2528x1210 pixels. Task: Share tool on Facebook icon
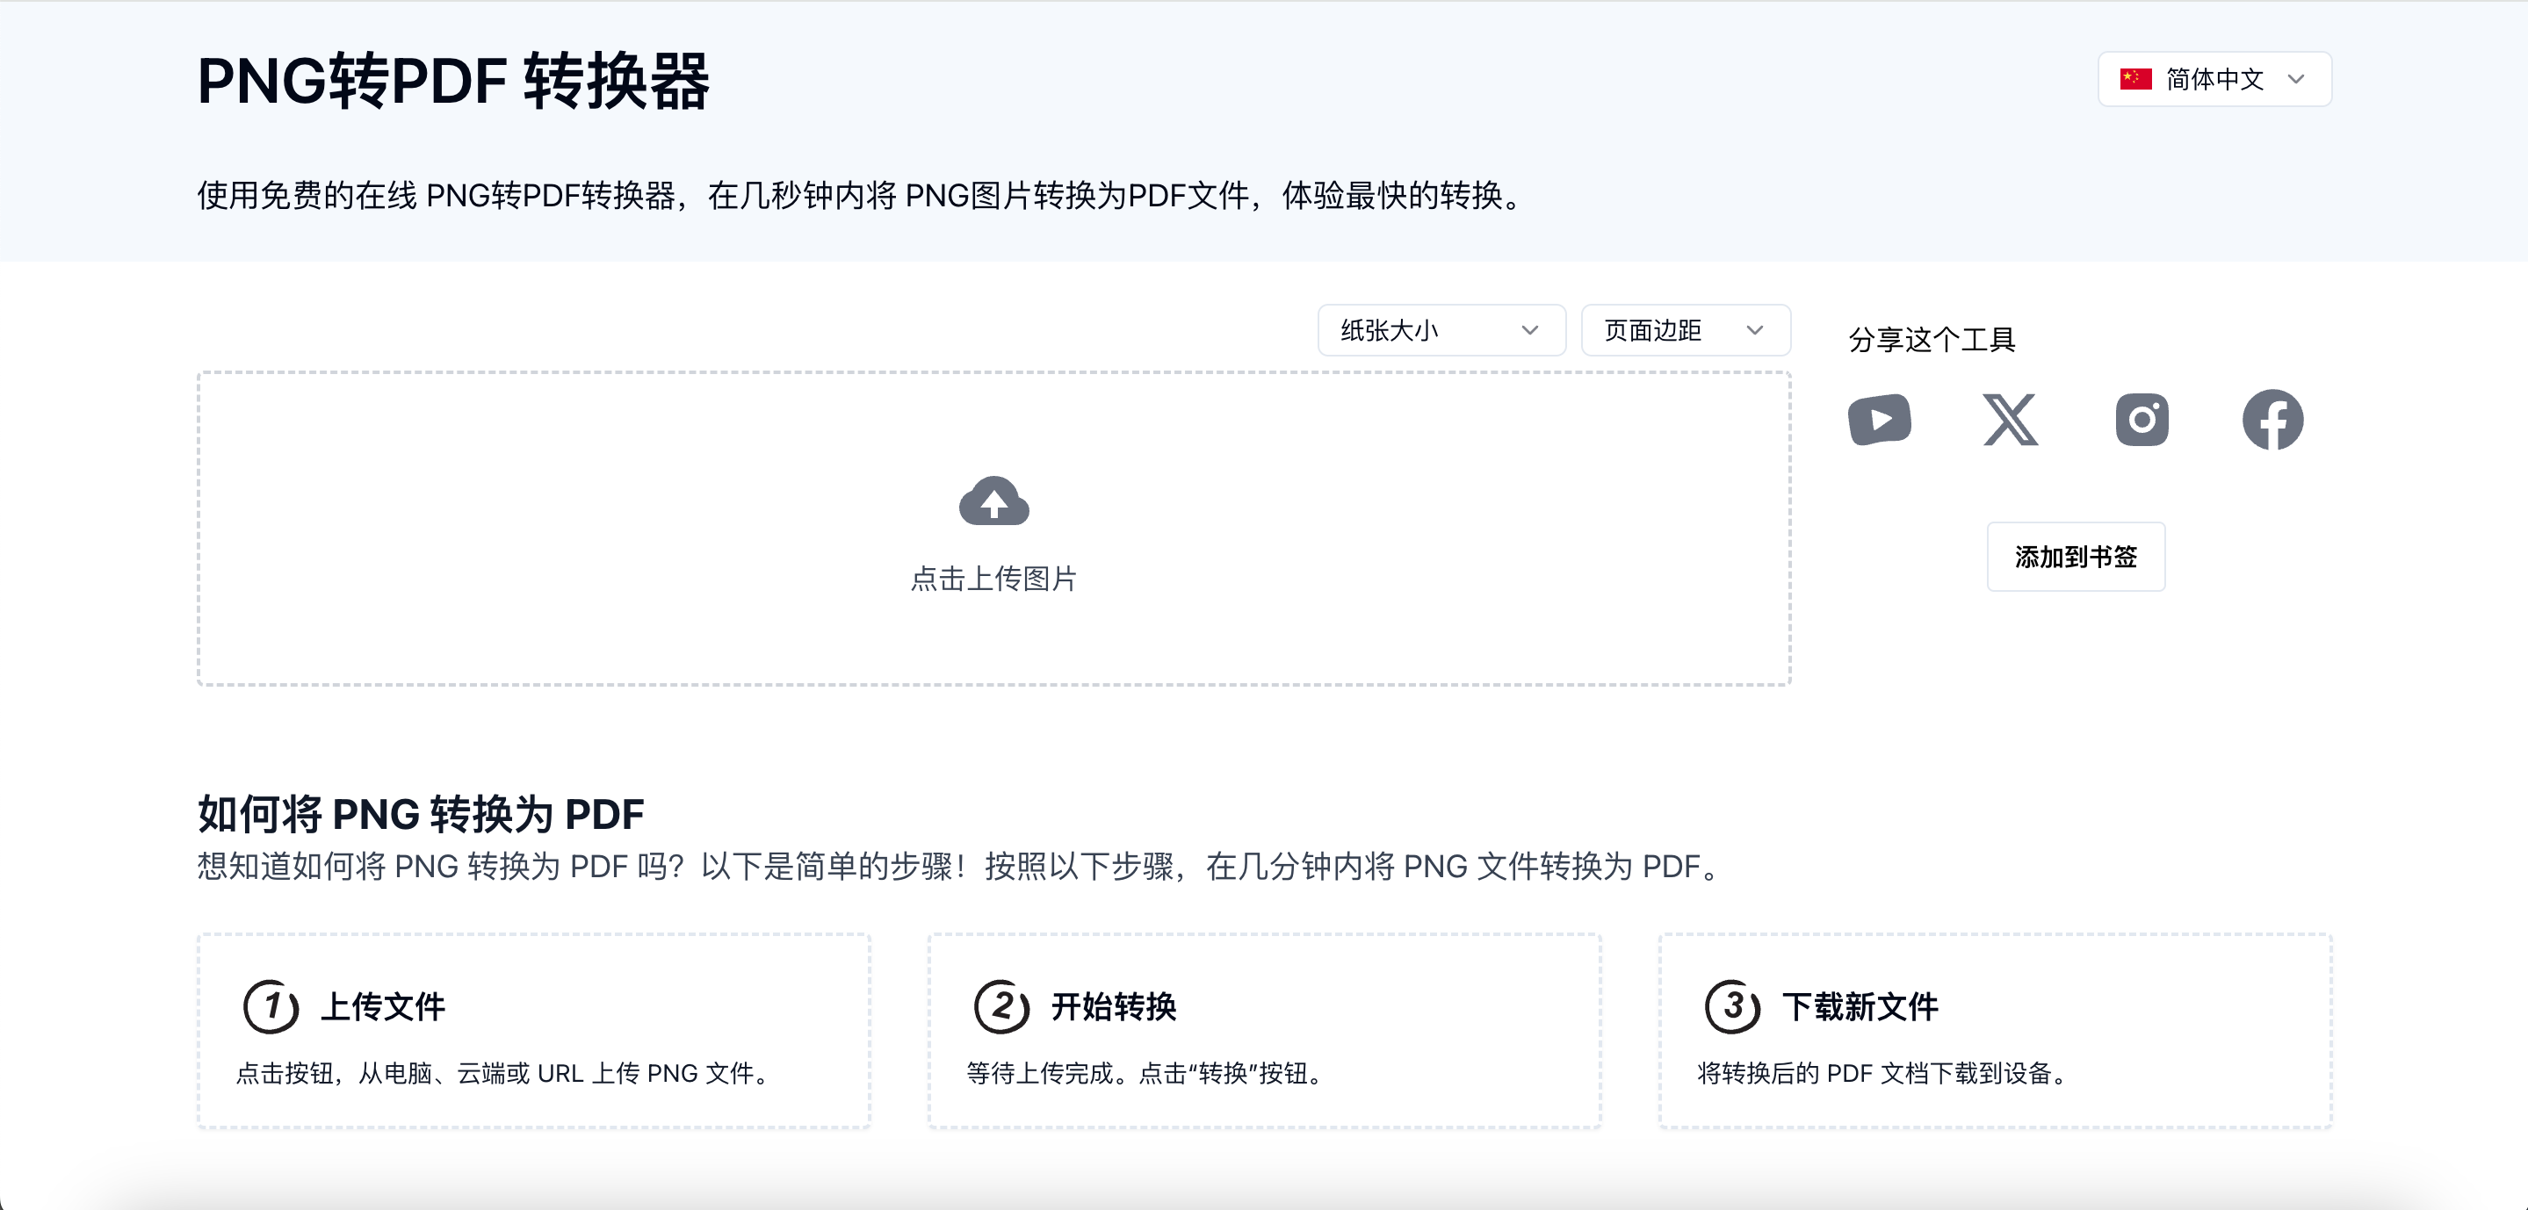[2273, 420]
